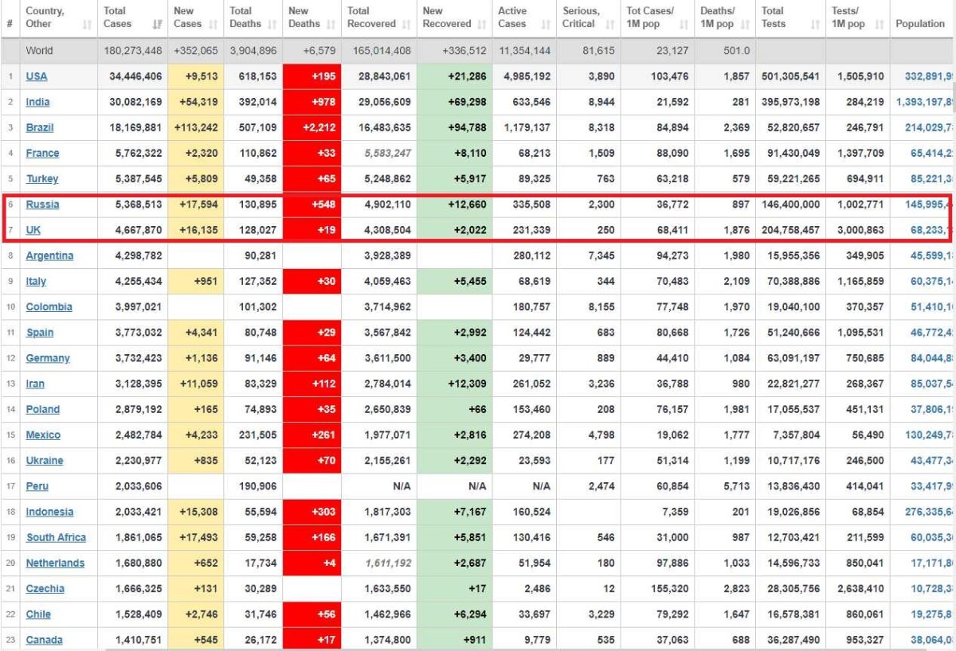Open the India country link
The height and width of the screenshot is (651, 956).
[x=37, y=102]
